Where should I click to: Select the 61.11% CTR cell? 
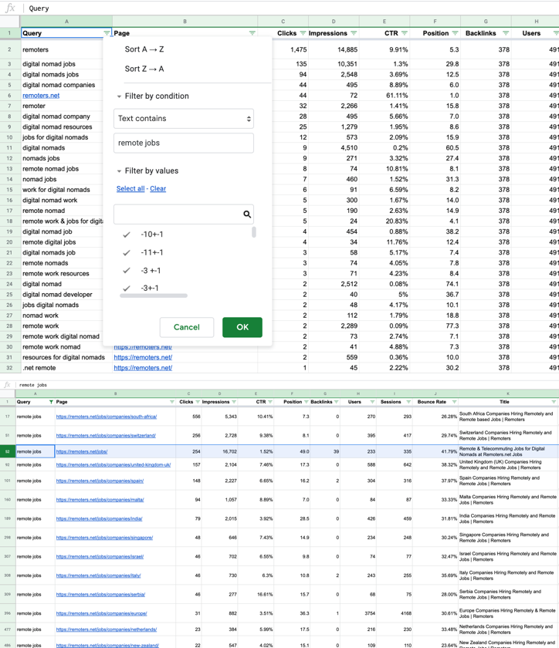[385, 96]
